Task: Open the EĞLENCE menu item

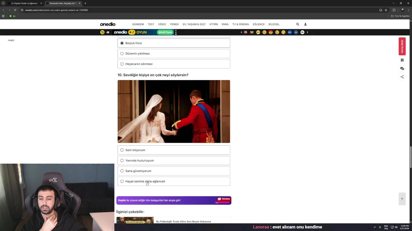Action: tap(258, 24)
